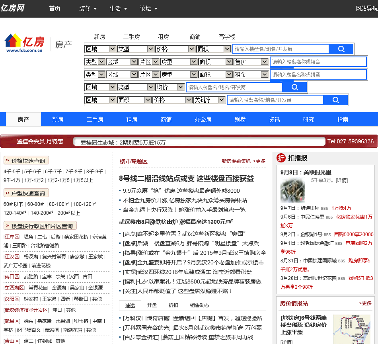
Task: Click the 户型快速查询 button
Action: tap(26, 193)
